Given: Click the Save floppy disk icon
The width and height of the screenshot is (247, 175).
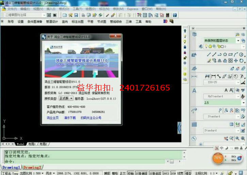Looking at the screenshot, I should click(76, 15).
